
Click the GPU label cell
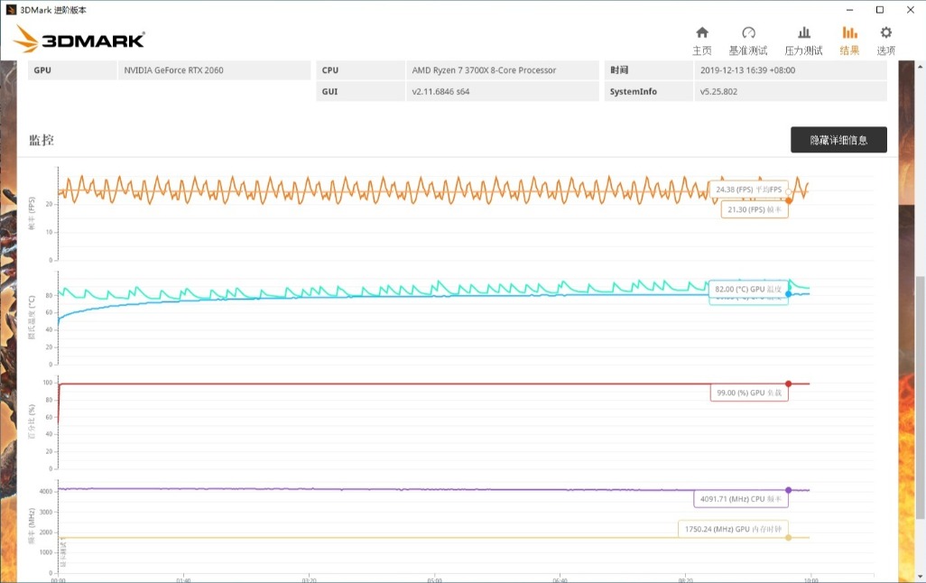click(x=72, y=70)
